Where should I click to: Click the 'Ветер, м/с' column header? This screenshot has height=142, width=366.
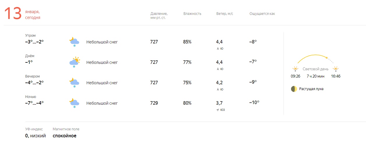(x=225, y=14)
